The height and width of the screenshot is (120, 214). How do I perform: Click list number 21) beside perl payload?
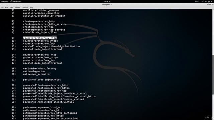(13, 80)
